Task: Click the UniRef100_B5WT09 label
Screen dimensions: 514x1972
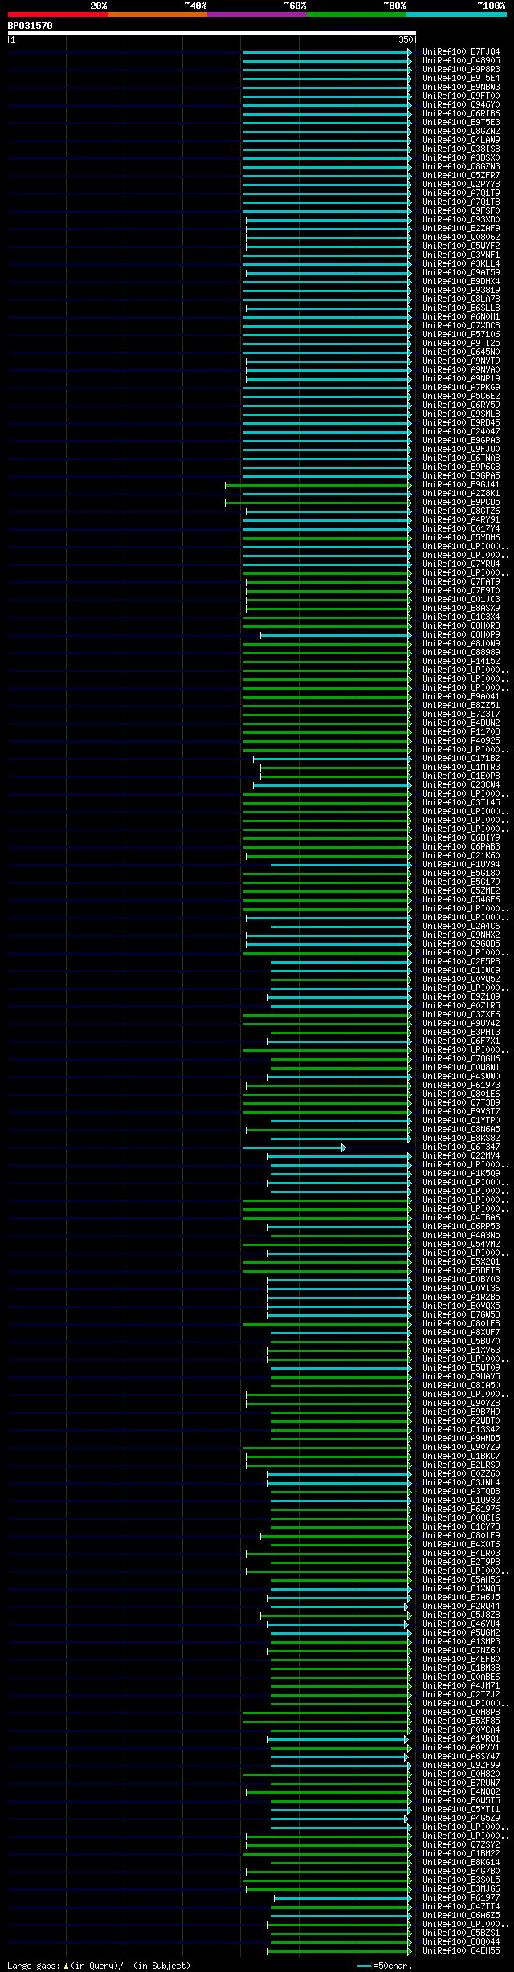Action: [461, 1367]
